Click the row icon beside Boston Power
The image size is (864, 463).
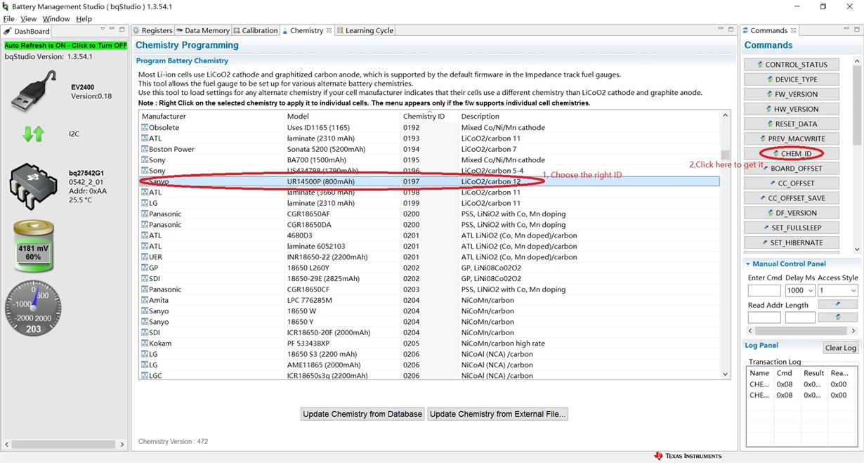point(145,149)
